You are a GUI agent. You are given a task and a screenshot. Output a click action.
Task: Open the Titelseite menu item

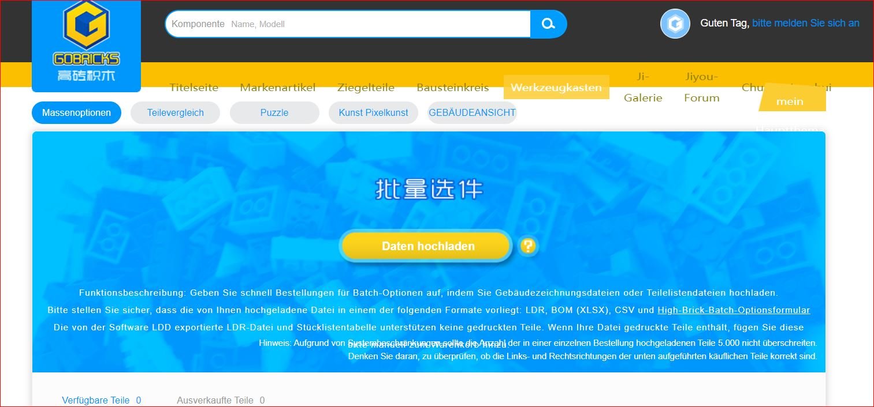coord(194,88)
